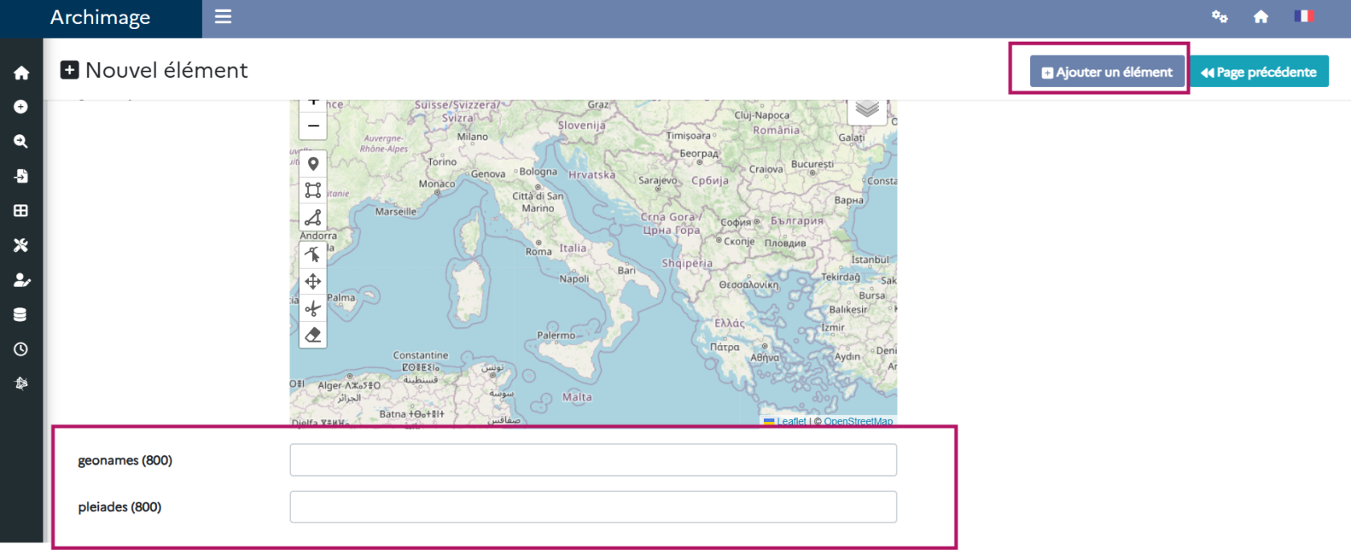Activate the drag/move layers tool on the map

pyautogui.click(x=313, y=281)
